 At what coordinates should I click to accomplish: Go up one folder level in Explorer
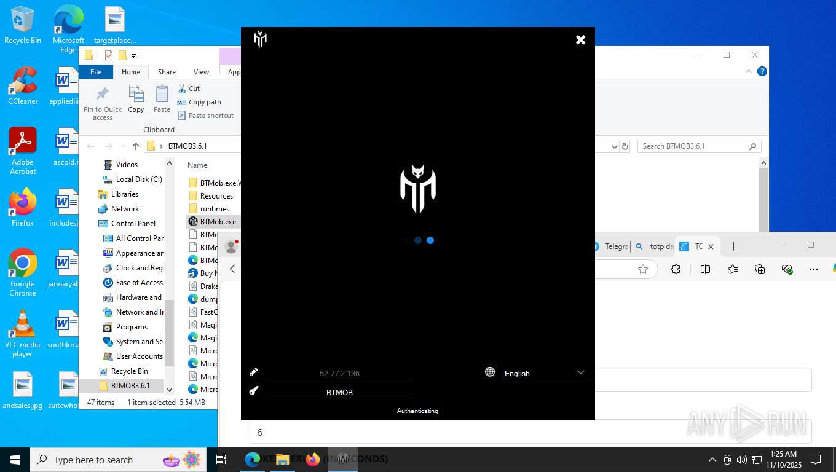136,146
